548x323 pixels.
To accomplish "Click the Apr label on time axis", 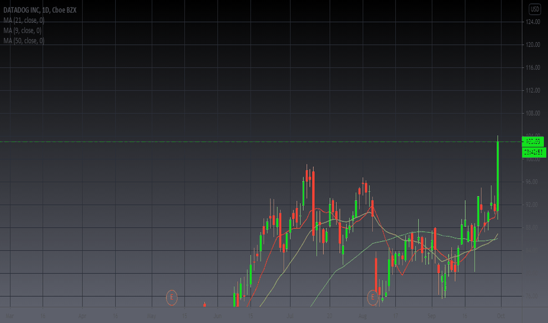I will (82, 316).
